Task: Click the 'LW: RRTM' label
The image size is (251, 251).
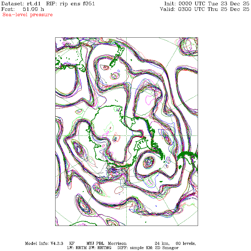Action: (x=77, y=248)
